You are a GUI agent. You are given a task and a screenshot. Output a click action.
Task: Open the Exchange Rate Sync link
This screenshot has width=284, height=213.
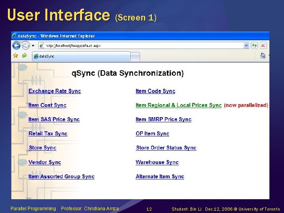click(x=54, y=91)
